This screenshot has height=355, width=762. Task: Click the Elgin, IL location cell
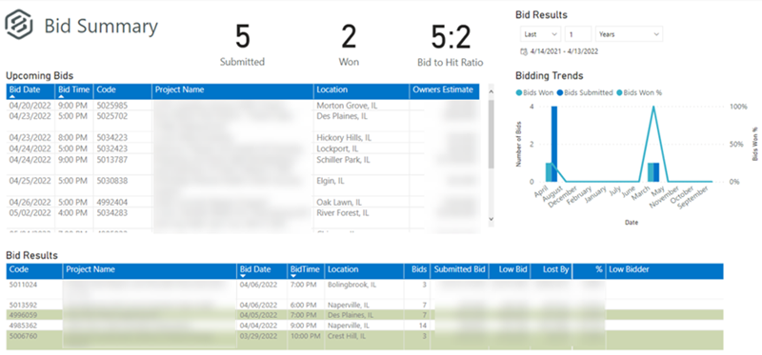click(x=331, y=181)
